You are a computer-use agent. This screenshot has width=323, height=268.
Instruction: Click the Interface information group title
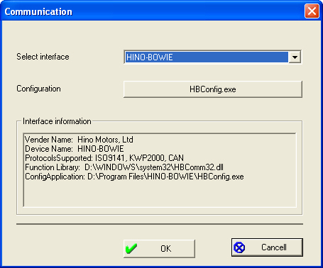coord(57,121)
